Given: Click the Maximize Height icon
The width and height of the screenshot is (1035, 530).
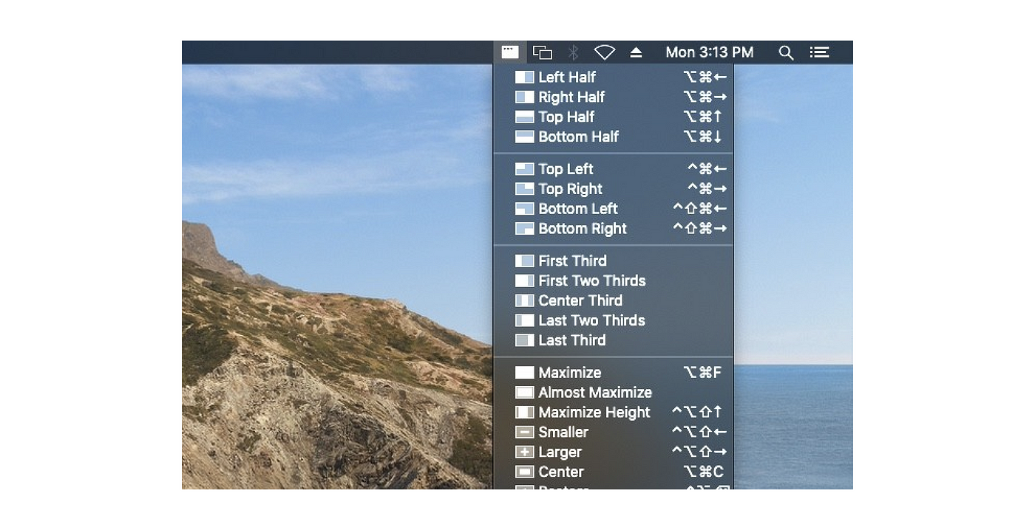Looking at the screenshot, I should point(524,413).
